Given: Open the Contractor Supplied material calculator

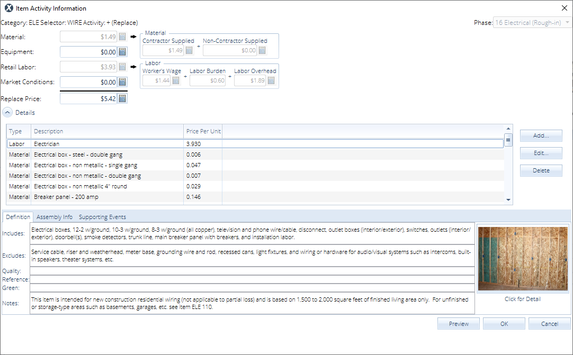Looking at the screenshot, I should (x=189, y=50).
